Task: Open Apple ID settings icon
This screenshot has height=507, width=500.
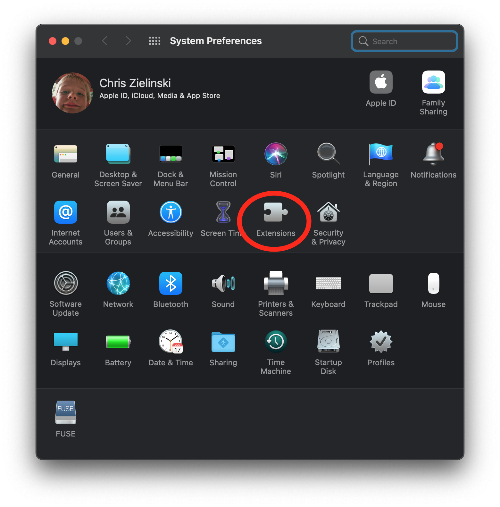Action: coord(381,82)
